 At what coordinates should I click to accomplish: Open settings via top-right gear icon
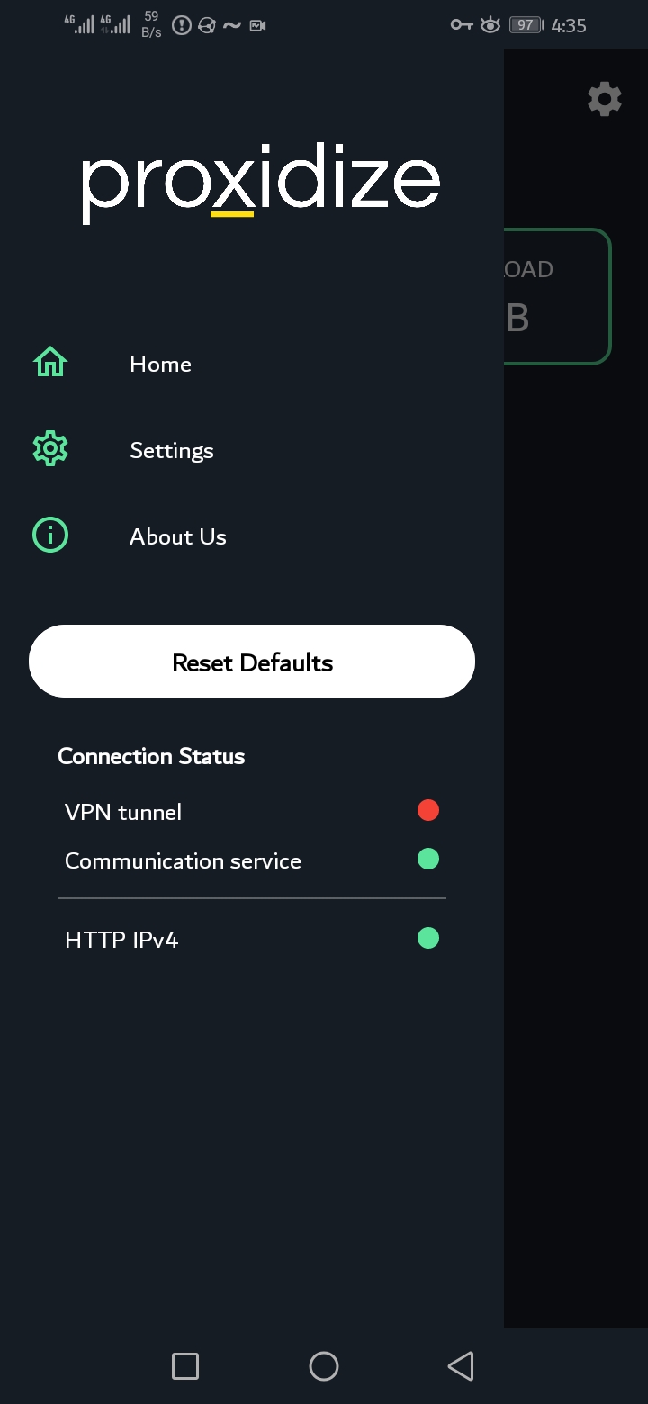[x=605, y=99]
